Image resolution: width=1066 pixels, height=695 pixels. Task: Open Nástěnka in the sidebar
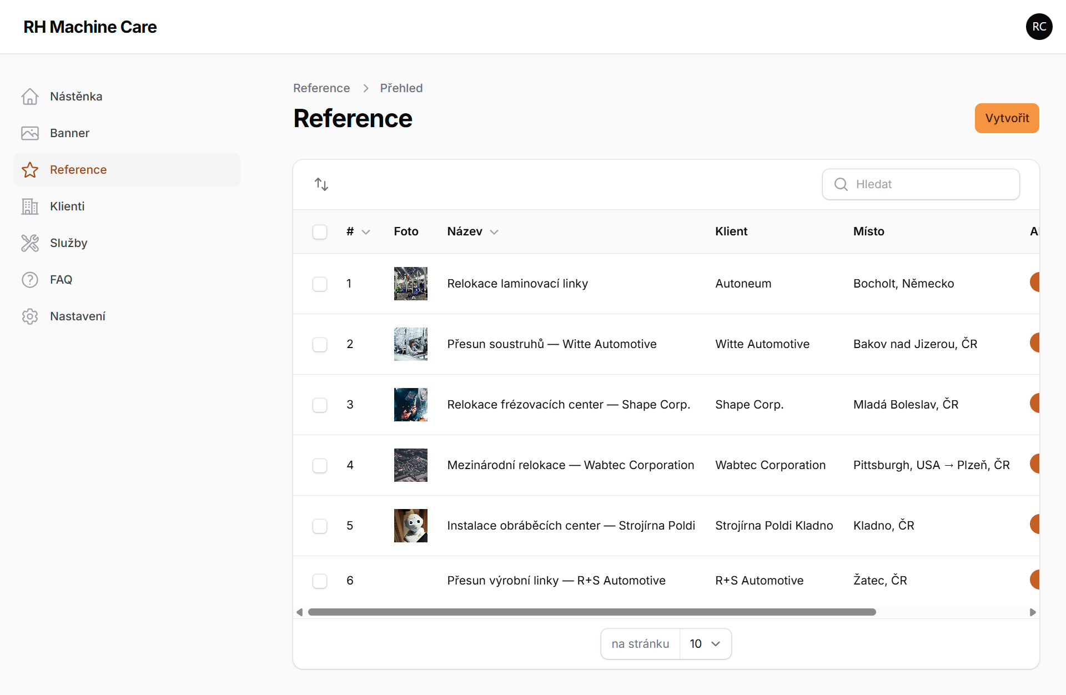[127, 97]
